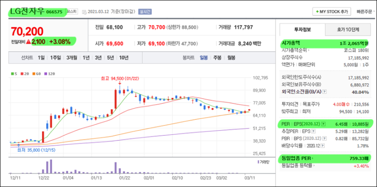Click the calendar icon beside 2021.03.12 date
Screen dimensions: 377x187
(x=84, y=12)
